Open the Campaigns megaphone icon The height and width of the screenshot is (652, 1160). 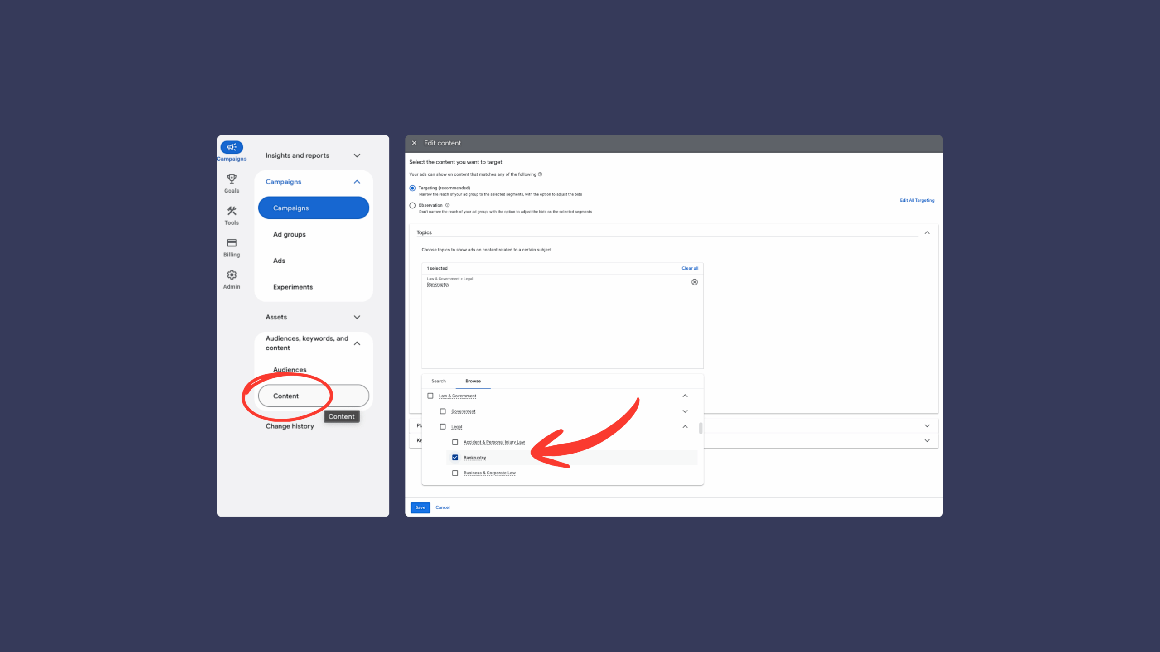[232, 147]
